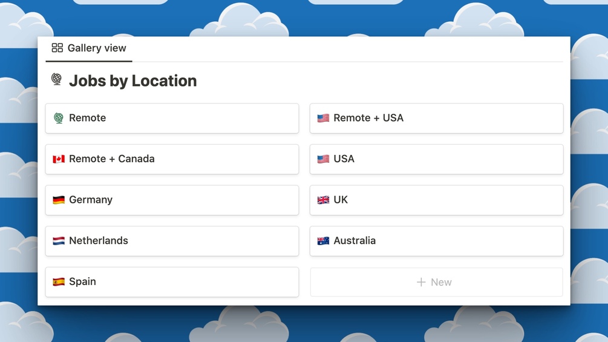Click the UK flag icon

pos(323,200)
